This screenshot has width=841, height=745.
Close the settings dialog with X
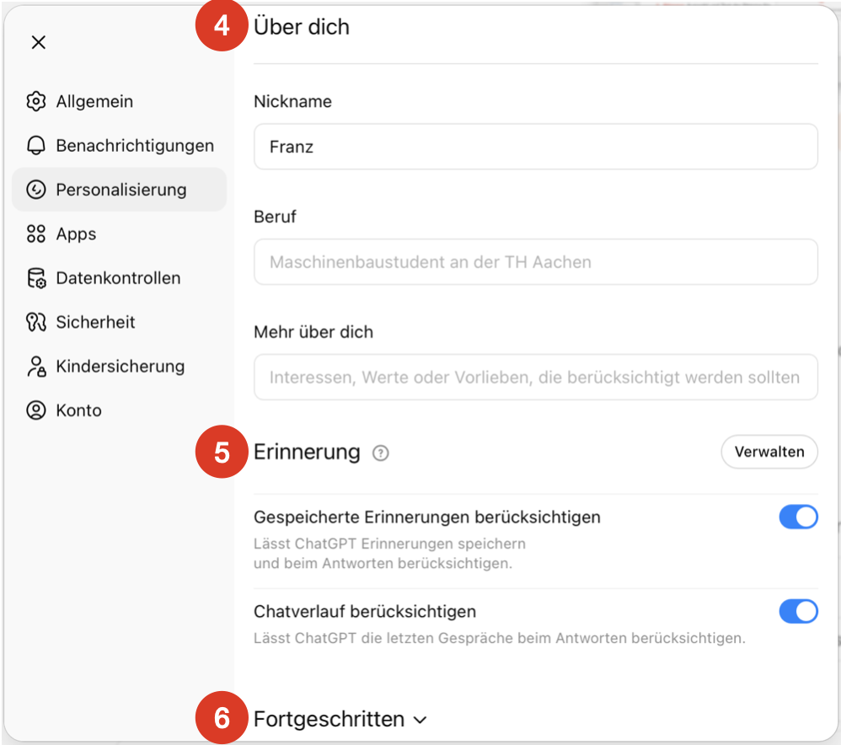tap(39, 43)
